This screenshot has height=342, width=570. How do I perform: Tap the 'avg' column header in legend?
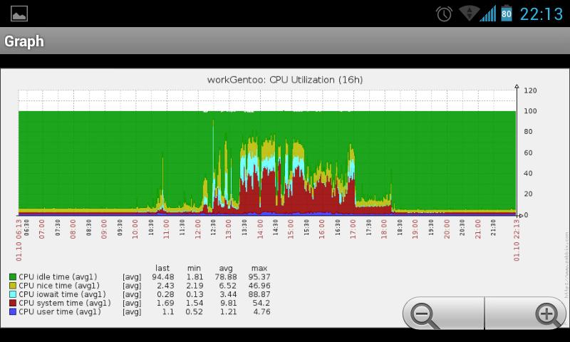[226, 269]
